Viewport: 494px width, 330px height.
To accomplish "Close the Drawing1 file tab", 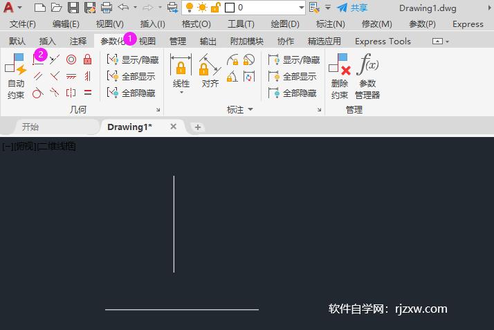I will tap(173, 127).
